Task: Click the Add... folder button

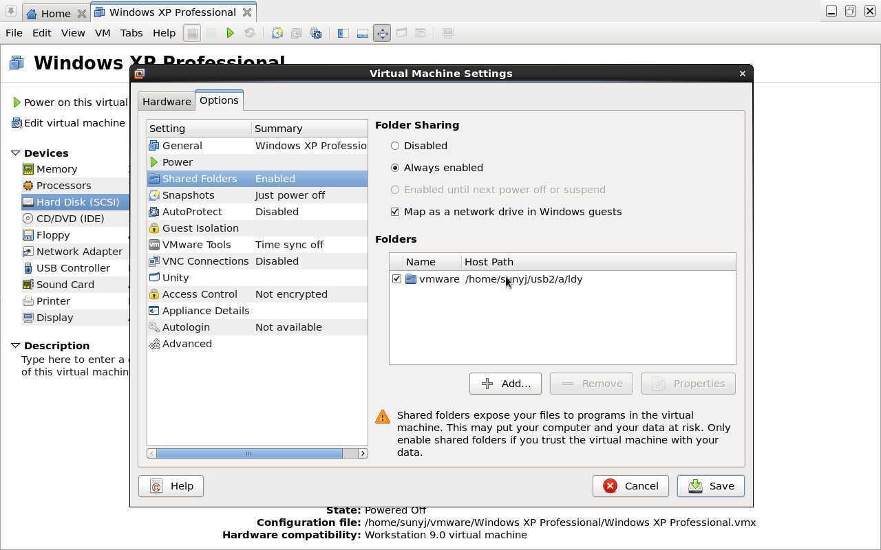Action: pyautogui.click(x=505, y=384)
